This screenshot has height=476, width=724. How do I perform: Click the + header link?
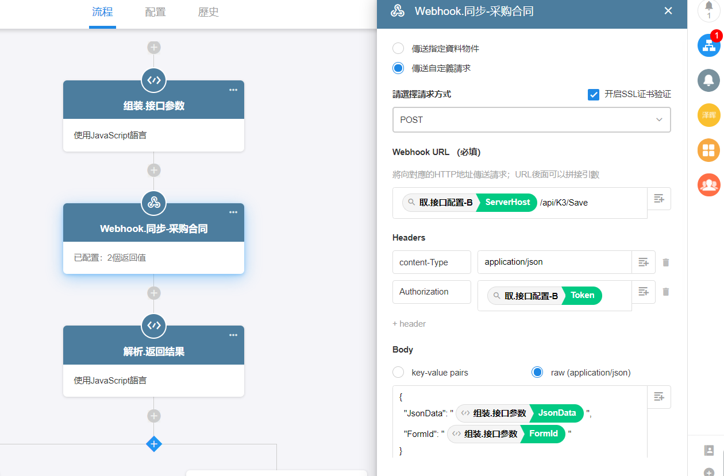pos(409,324)
